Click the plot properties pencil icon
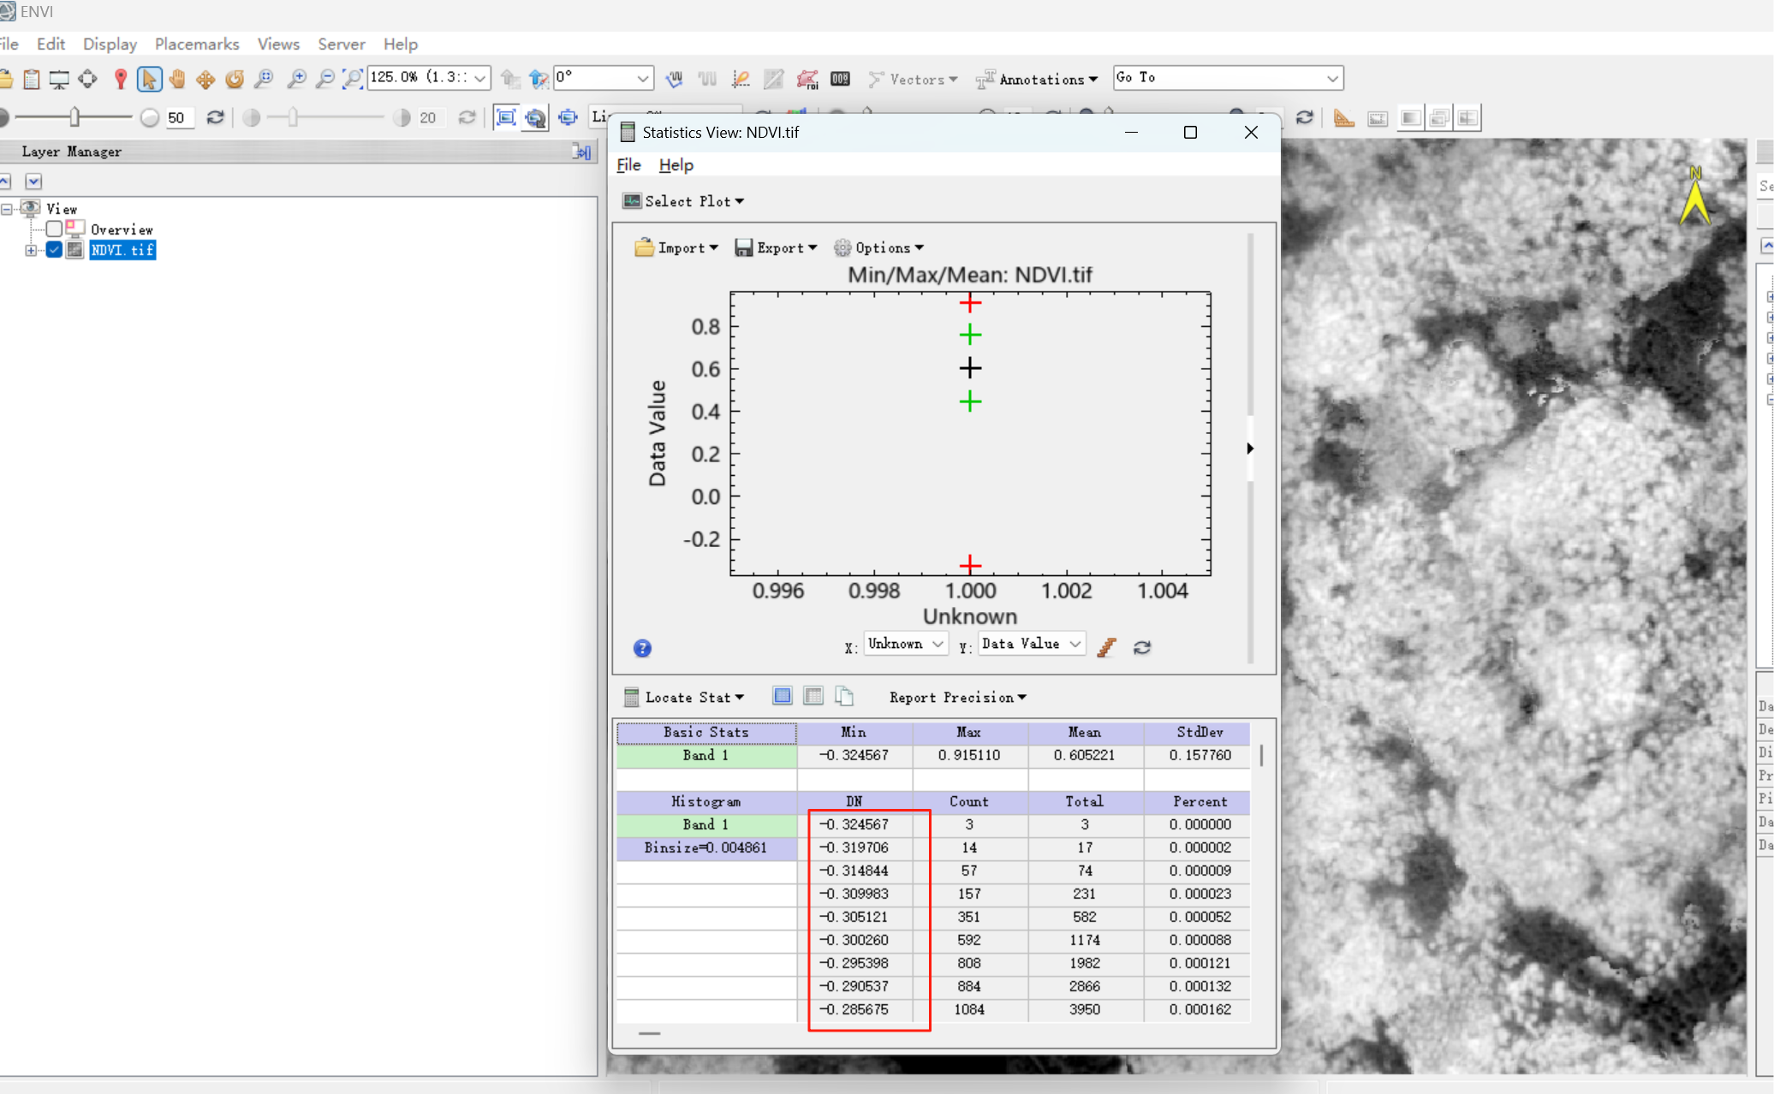The height and width of the screenshot is (1094, 1774). point(1106,647)
